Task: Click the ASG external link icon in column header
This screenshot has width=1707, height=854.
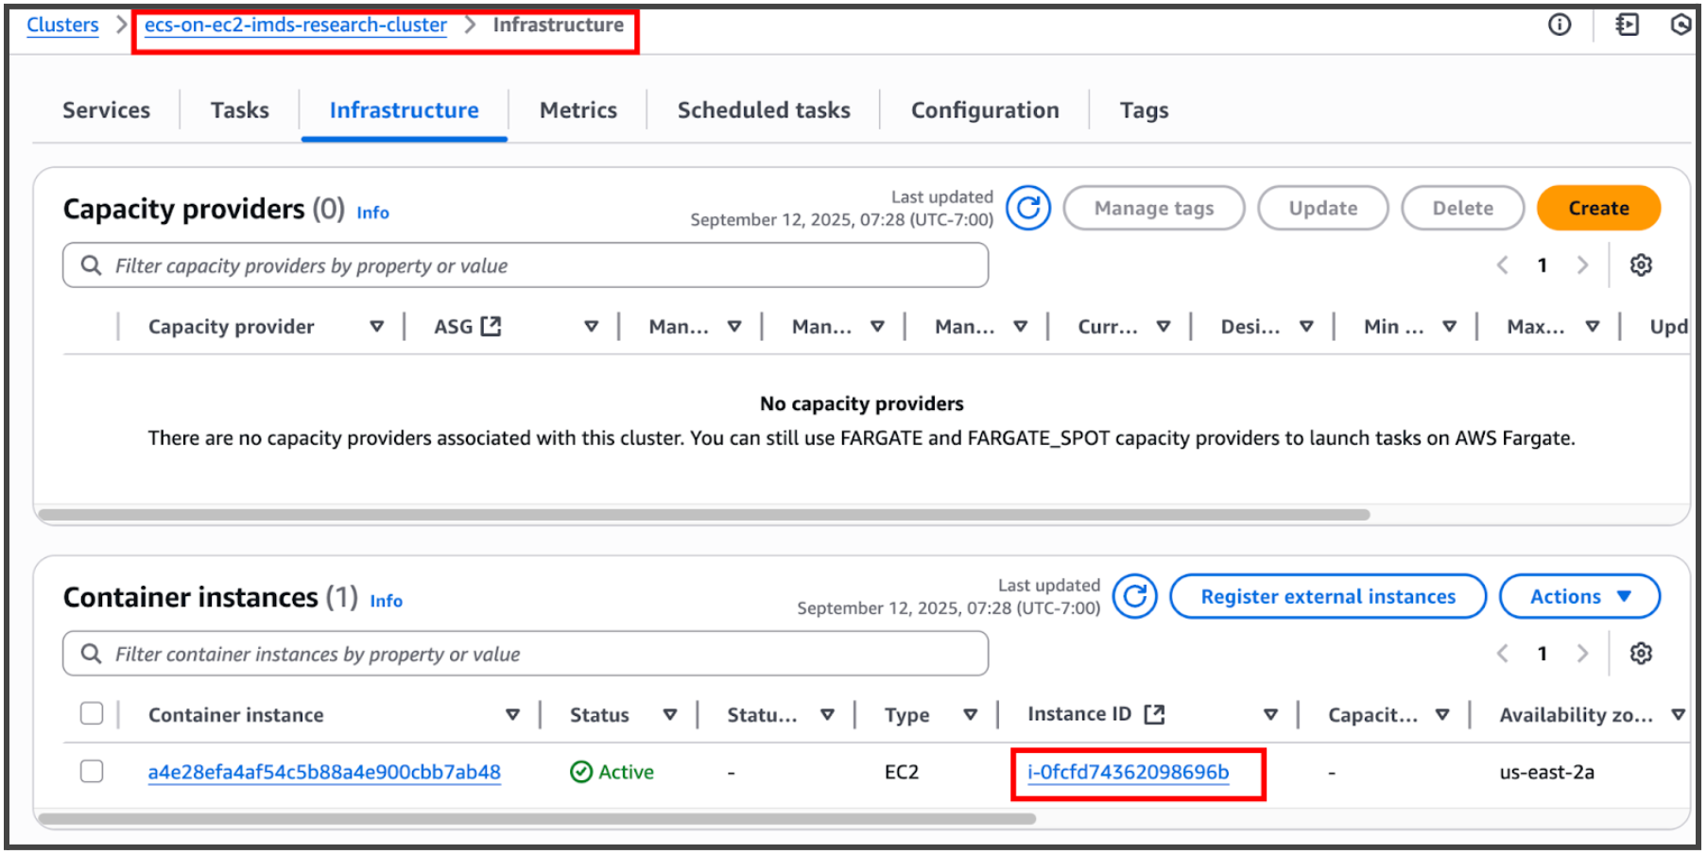Action: click(489, 326)
